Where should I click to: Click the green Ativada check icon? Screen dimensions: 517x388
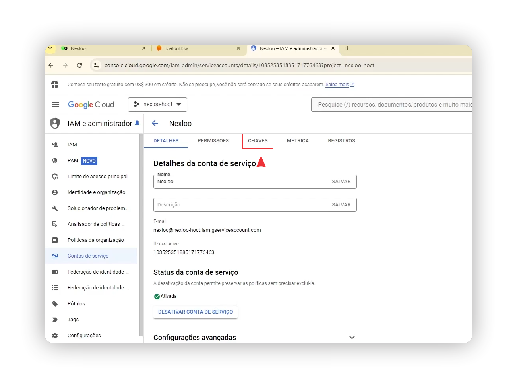[157, 297]
